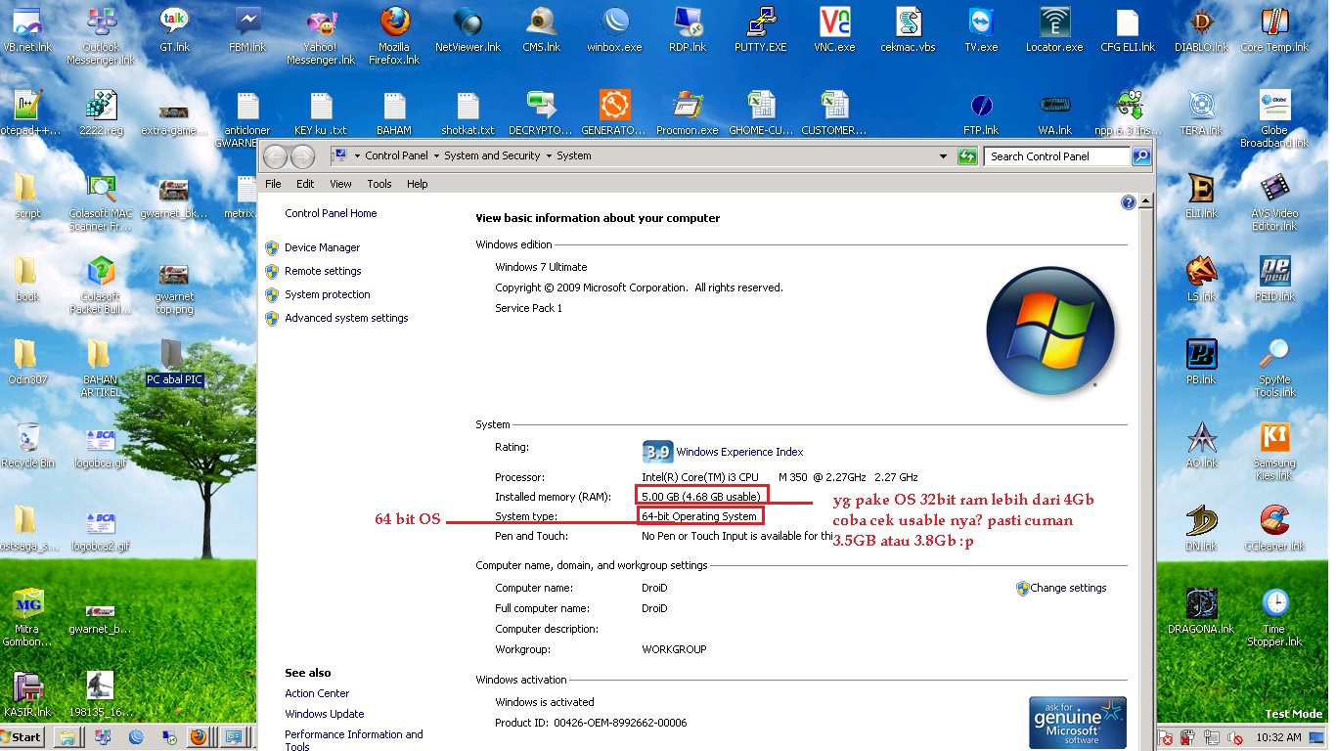Open Samsung Kies.lnk shortcut
The height and width of the screenshot is (751, 1336).
point(1274,452)
